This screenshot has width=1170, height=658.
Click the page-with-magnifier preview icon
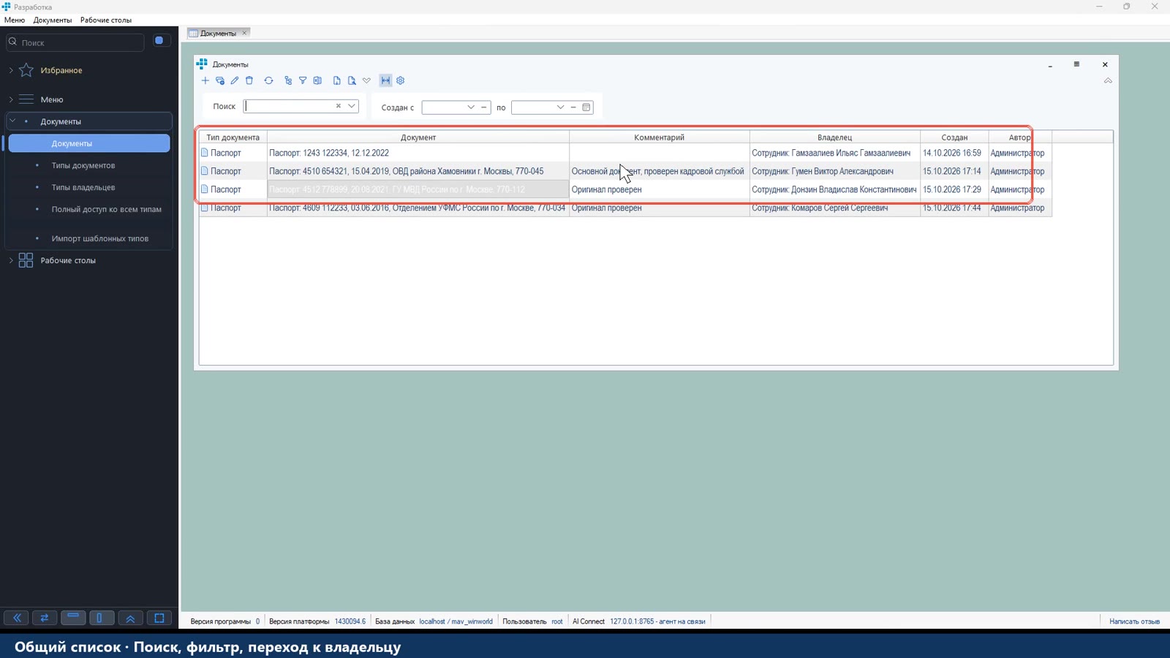[352, 80]
